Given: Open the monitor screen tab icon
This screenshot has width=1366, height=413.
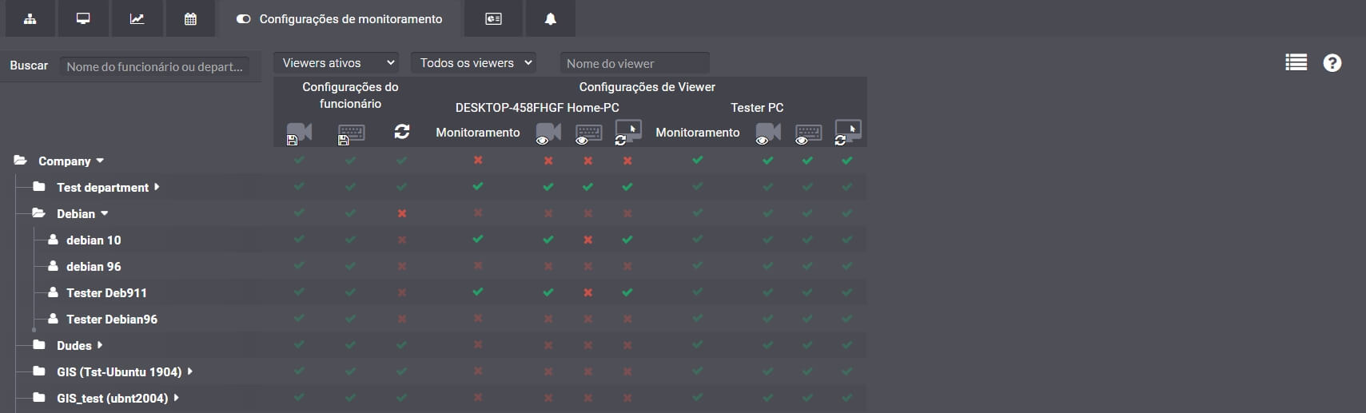Looking at the screenshot, I should coord(83,18).
